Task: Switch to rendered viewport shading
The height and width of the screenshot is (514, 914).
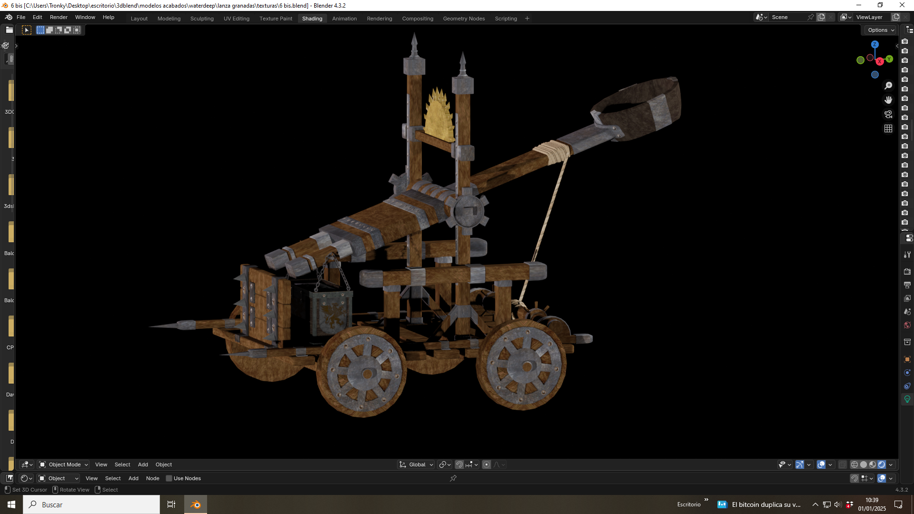Action: [x=882, y=465]
